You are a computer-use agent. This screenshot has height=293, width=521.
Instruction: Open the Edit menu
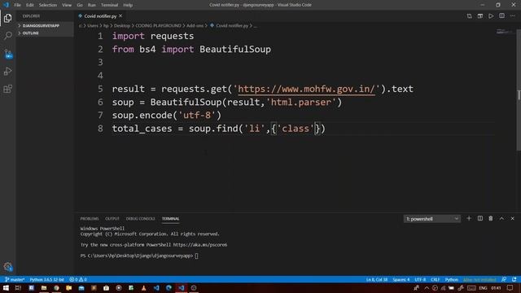tap(30, 5)
